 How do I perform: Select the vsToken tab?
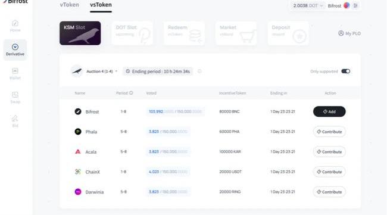click(101, 5)
